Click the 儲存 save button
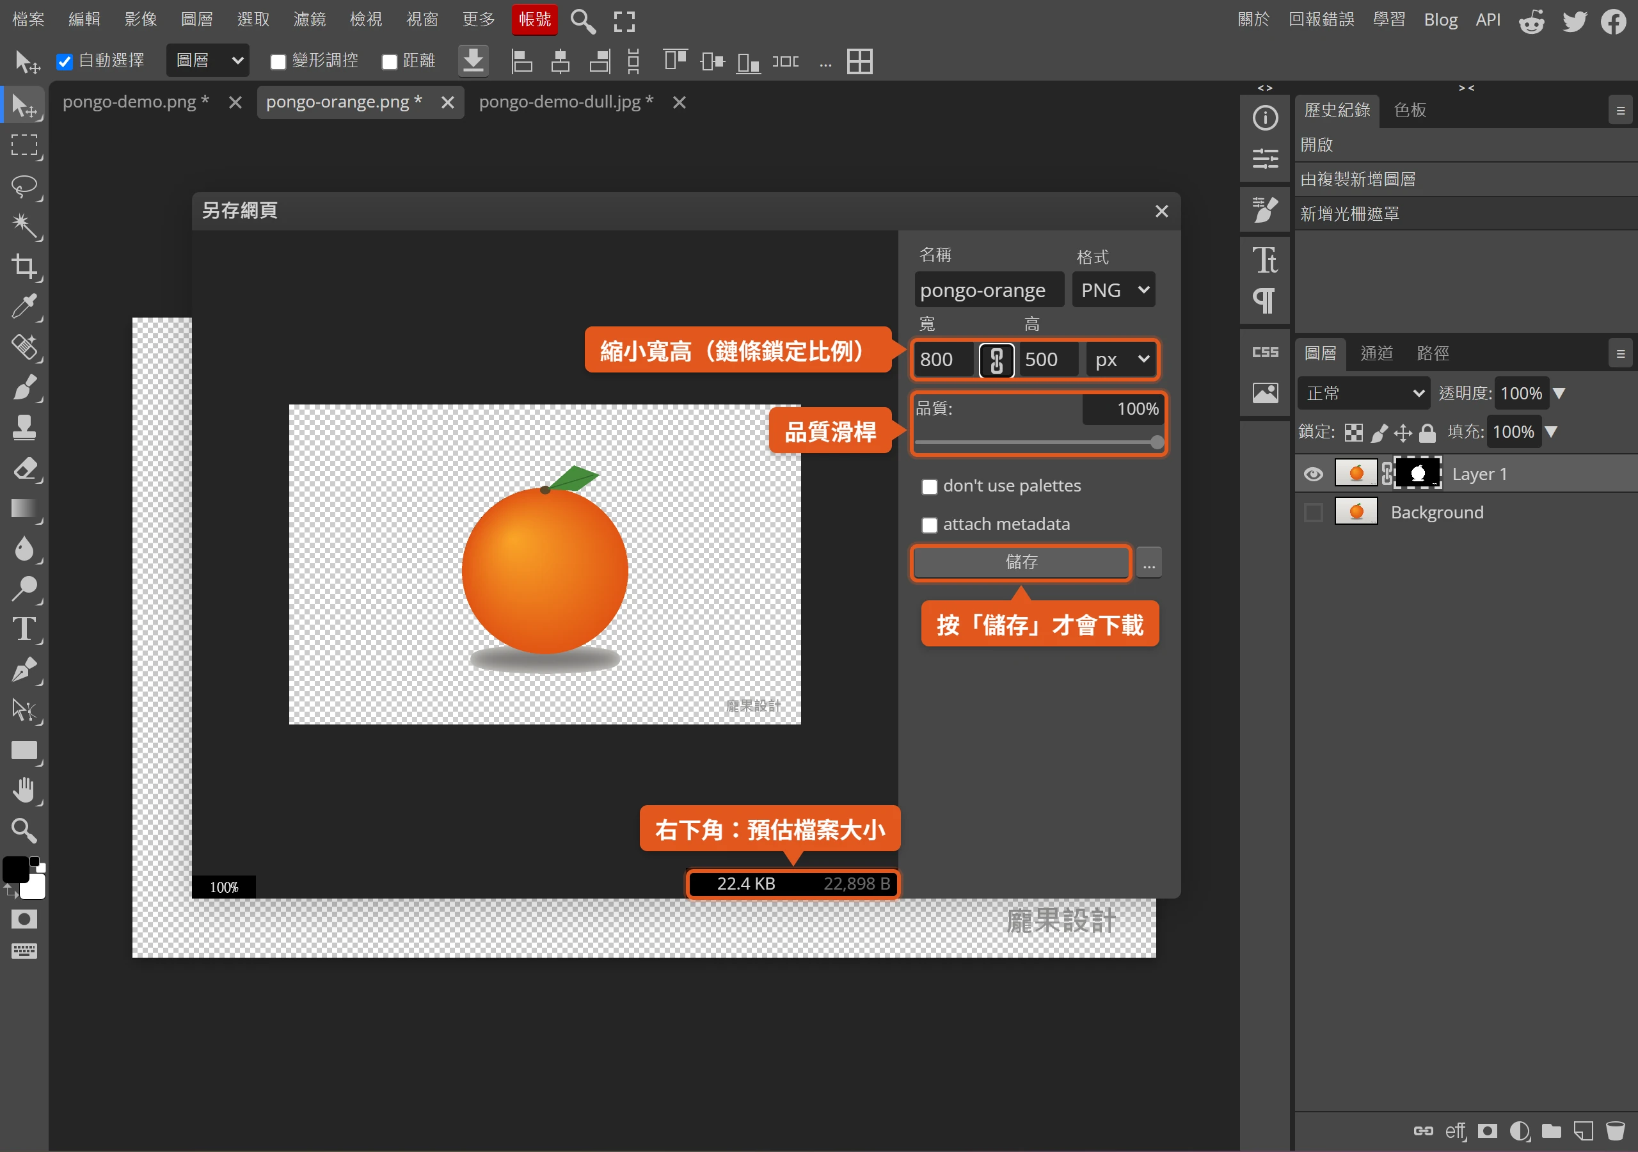Image resolution: width=1638 pixels, height=1152 pixels. pos(1021,563)
